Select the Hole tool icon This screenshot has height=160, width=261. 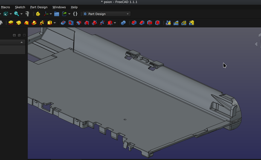coord(71,23)
